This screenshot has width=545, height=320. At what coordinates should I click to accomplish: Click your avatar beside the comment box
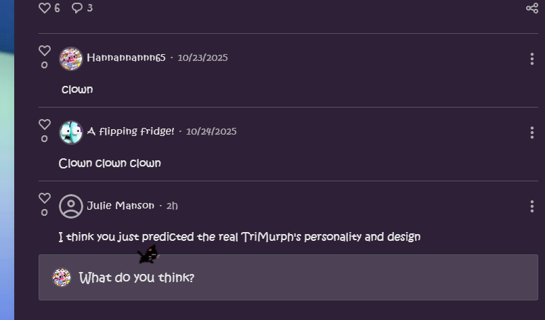(62, 277)
